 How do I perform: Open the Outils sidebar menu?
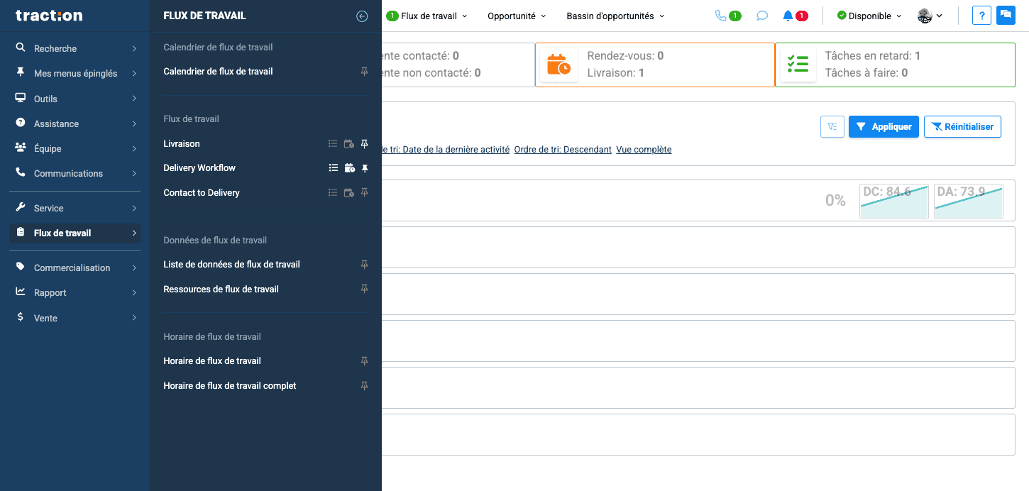pos(75,99)
